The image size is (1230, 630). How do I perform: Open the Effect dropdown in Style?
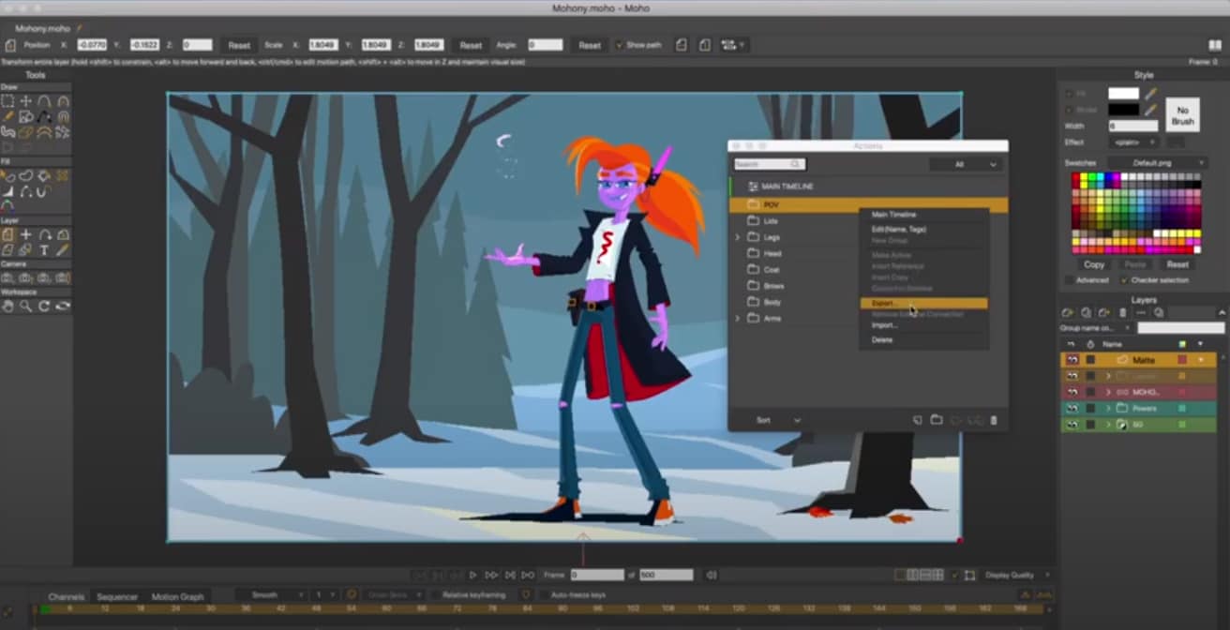click(x=1132, y=142)
